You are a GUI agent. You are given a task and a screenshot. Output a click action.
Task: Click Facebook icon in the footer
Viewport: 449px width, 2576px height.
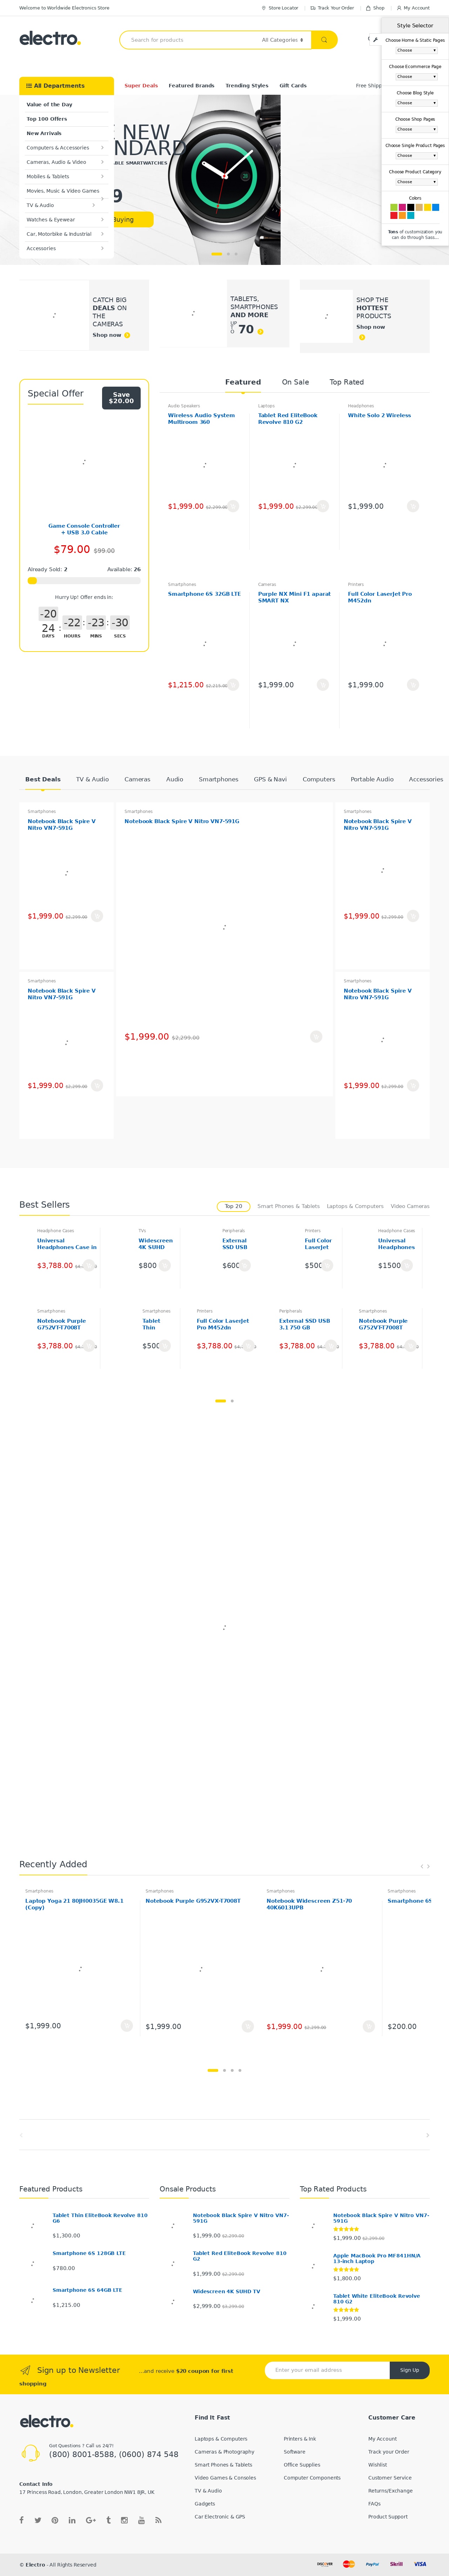(21, 2520)
